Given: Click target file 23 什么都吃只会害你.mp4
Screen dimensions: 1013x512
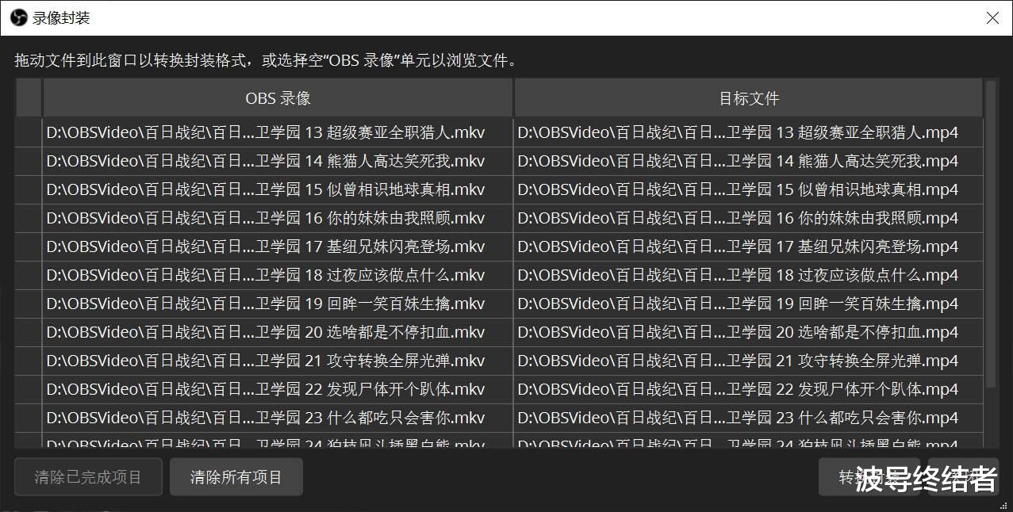Looking at the screenshot, I should (749, 418).
